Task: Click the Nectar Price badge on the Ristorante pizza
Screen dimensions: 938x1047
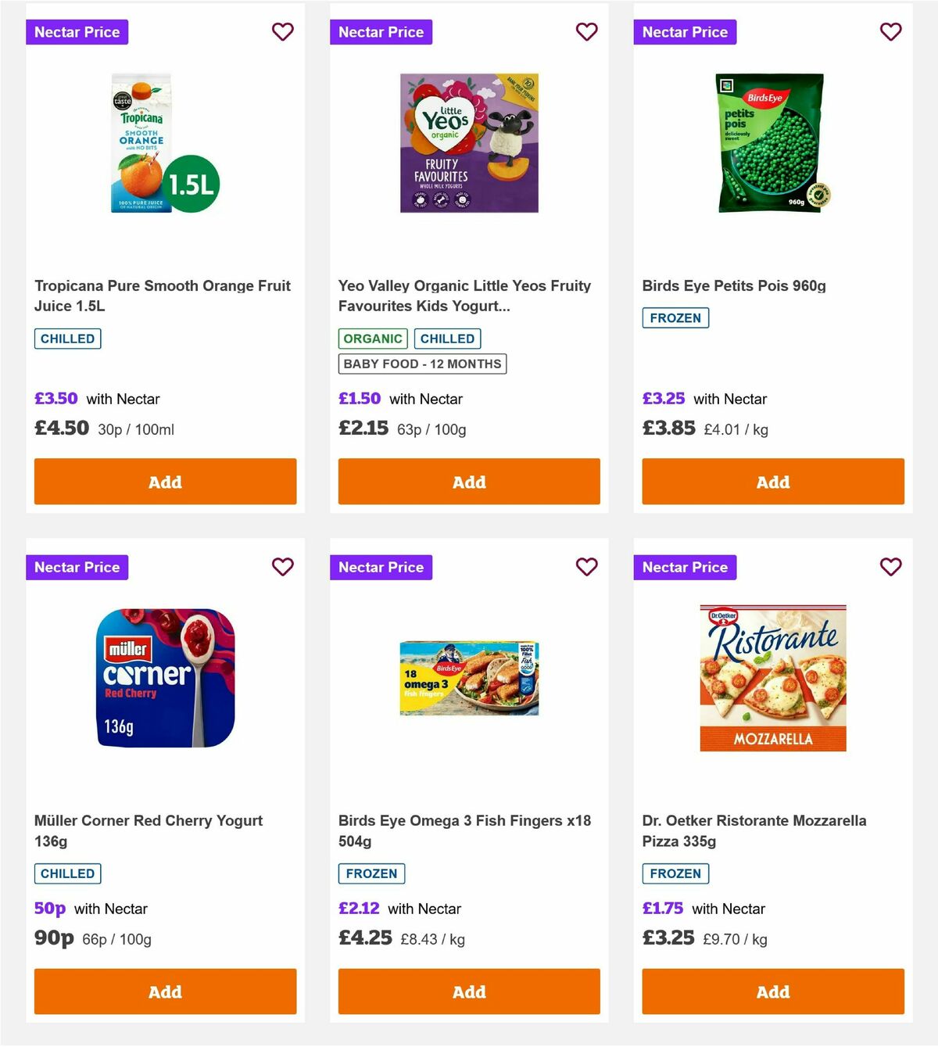Action: pyautogui.click(x=685, y=567)
